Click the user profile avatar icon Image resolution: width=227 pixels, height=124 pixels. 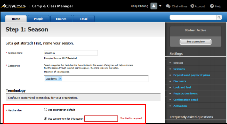pos(154,6)
